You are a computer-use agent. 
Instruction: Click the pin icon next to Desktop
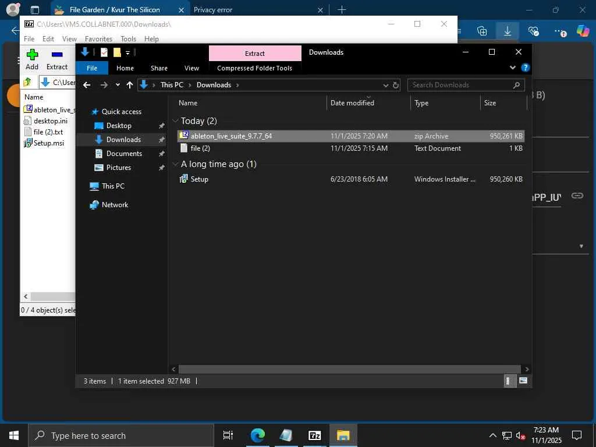pos(162,126)
